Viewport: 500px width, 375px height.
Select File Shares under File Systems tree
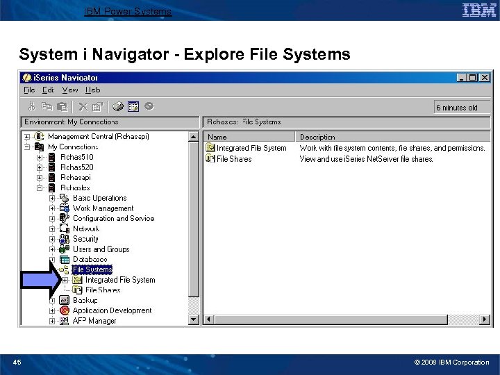(103, 290)
